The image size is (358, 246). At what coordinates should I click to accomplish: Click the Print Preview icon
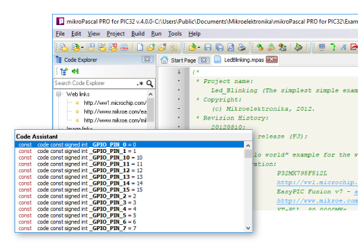point(231,47)
